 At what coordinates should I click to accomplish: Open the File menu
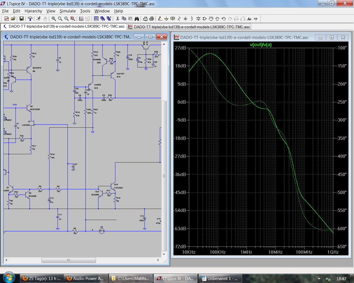pos(5,11)
